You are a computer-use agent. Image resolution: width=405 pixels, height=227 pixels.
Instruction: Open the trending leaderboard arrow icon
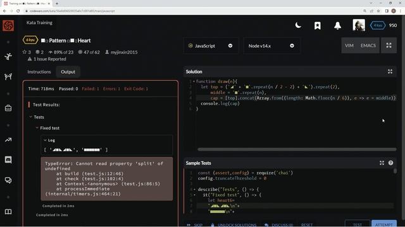tap(8, 140)
